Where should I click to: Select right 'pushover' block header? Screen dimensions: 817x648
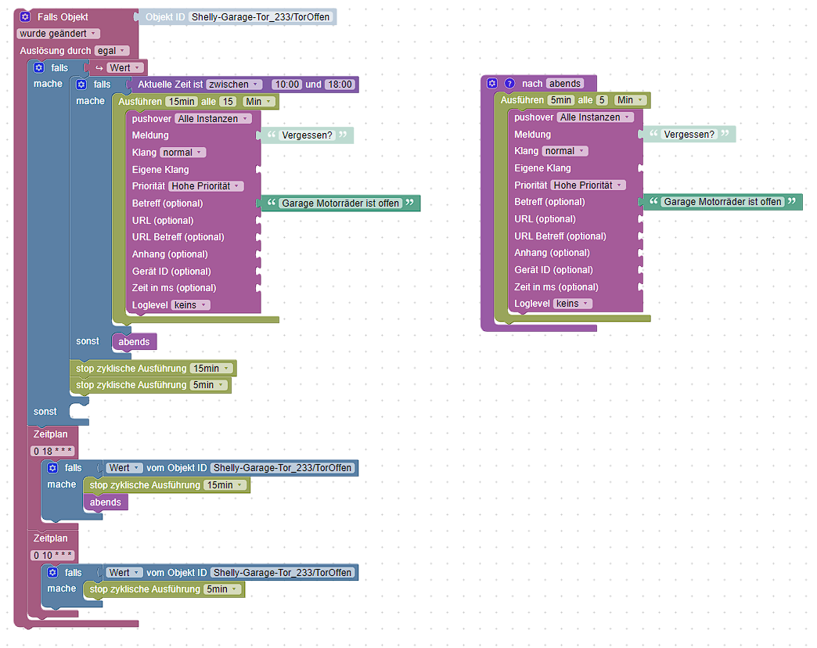coord(534,117)
